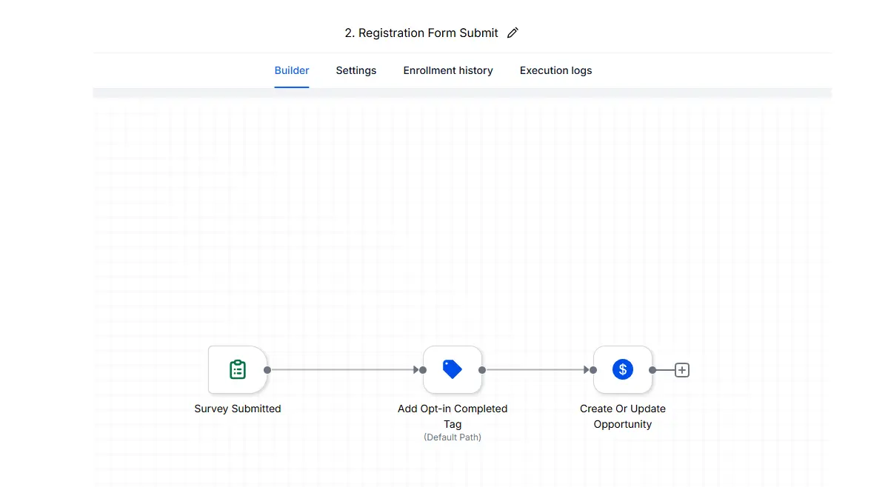This screenshot has width=888, height=487.
Task: Switch to the Builder tab
Action: [x=292, y=71]
